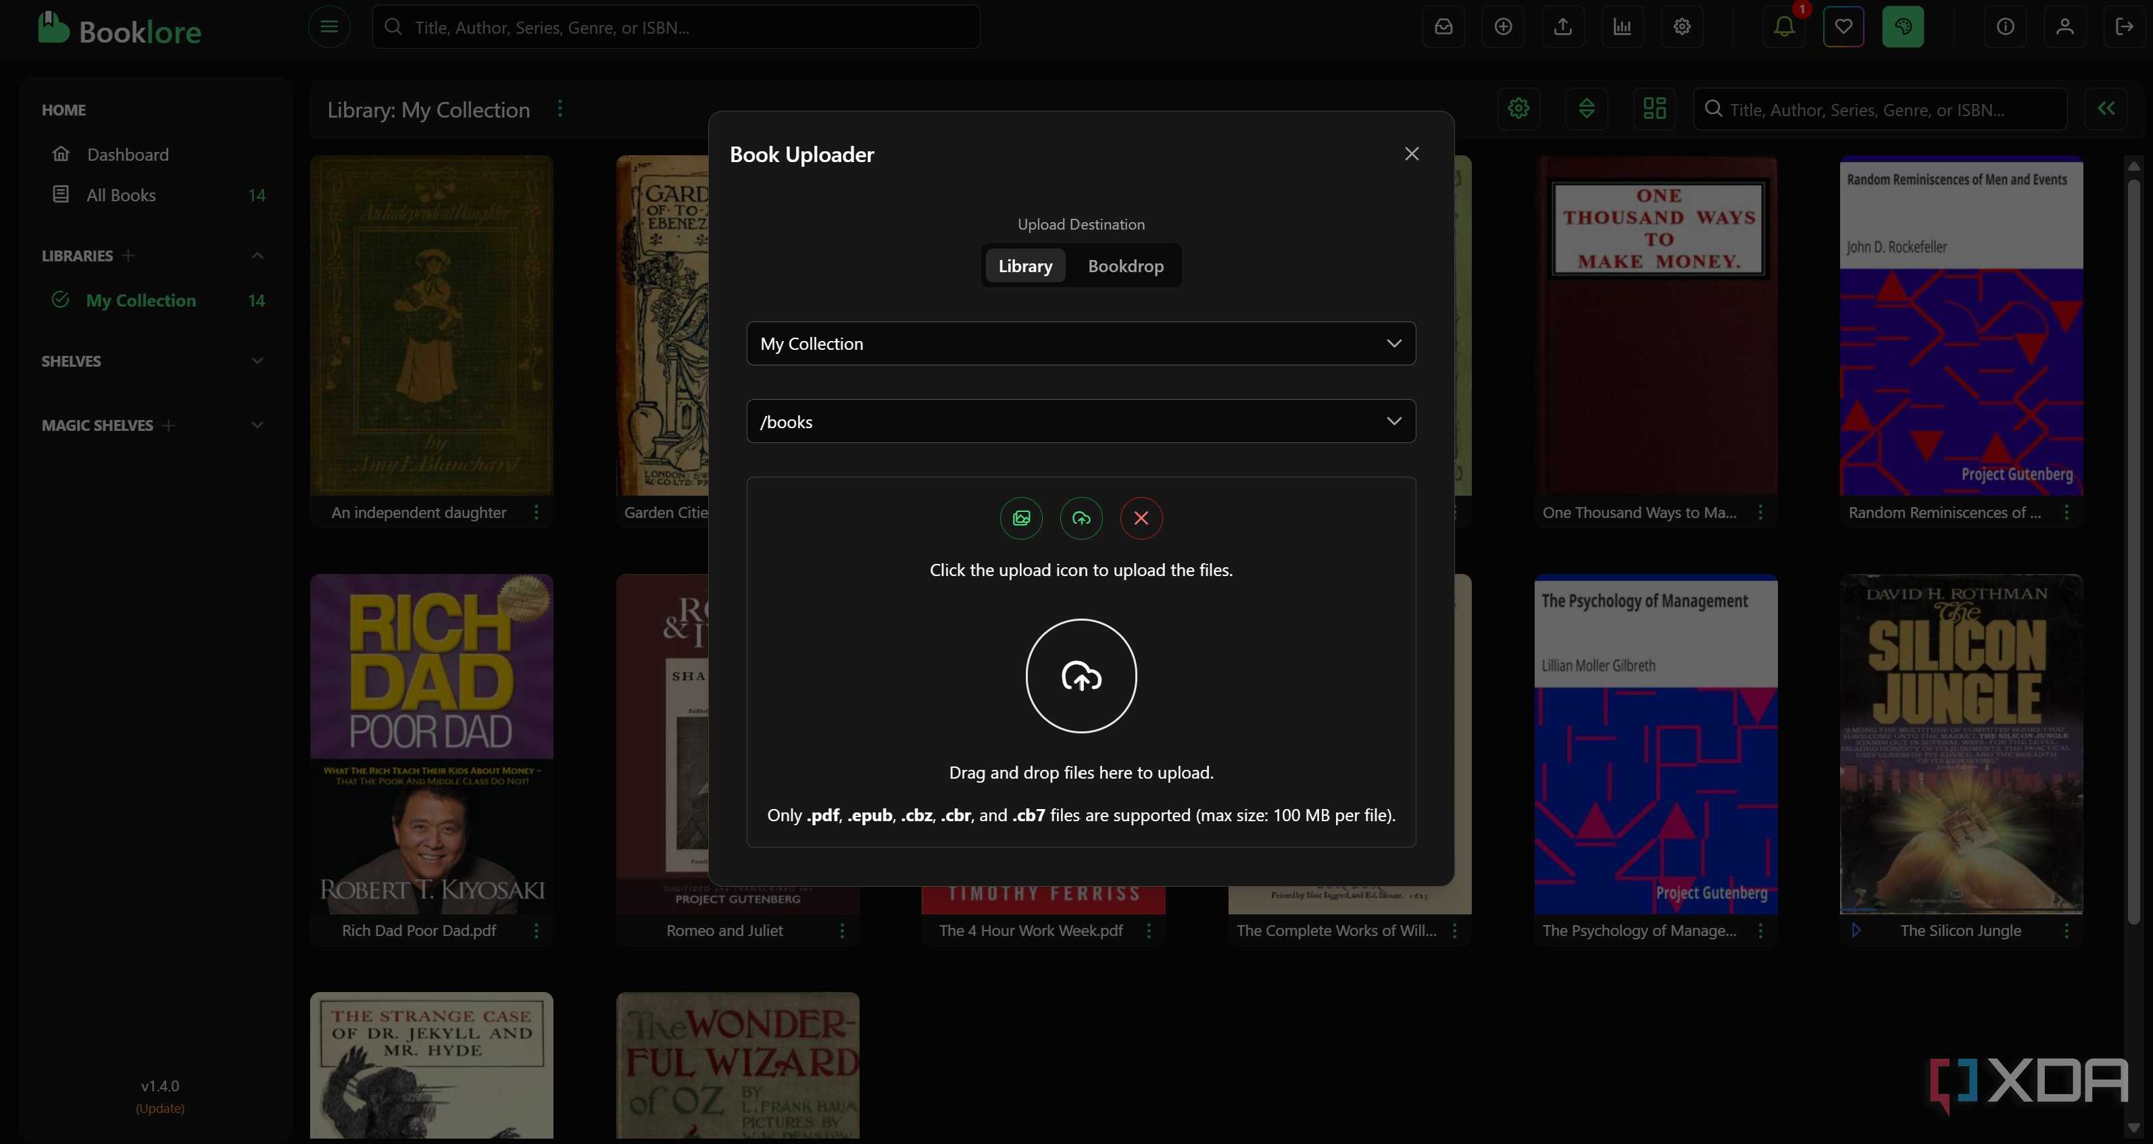The height and width of the screenshot is (1144, 2153).
Task: Expand the MAGIC SHELVES section chevron
Action: pos(257,425)
